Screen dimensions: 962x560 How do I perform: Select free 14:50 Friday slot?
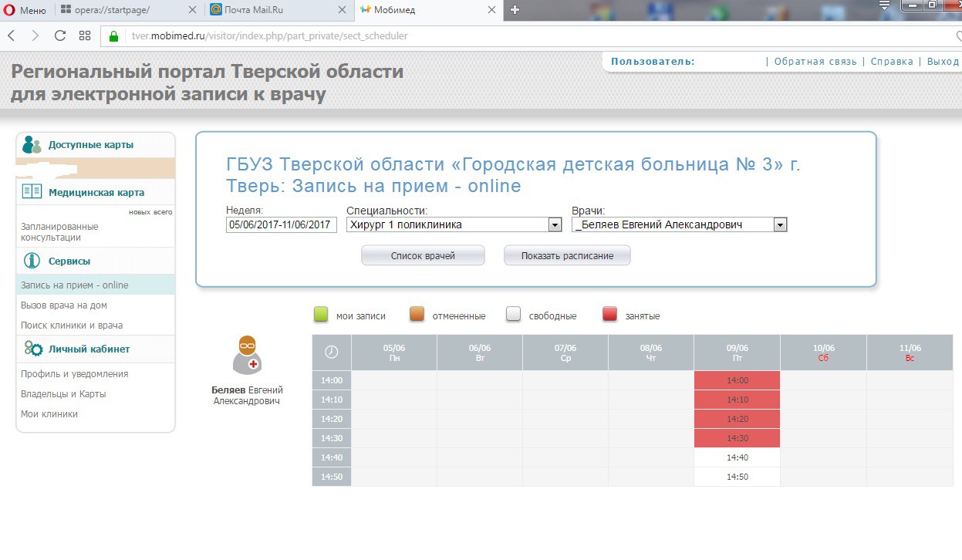(x=738, y=477)
